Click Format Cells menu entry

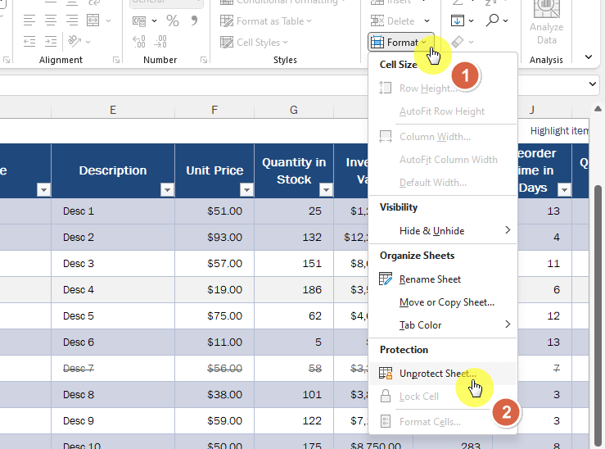point(443,422)
